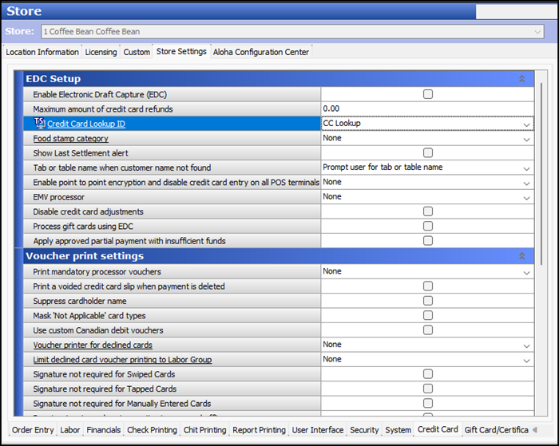Toggle Signature not required for Swiped Cards
The width and height of the screenshot is (559, 446).
[x=428, y=373]
